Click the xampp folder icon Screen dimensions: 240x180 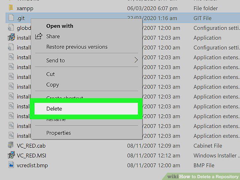11,8
